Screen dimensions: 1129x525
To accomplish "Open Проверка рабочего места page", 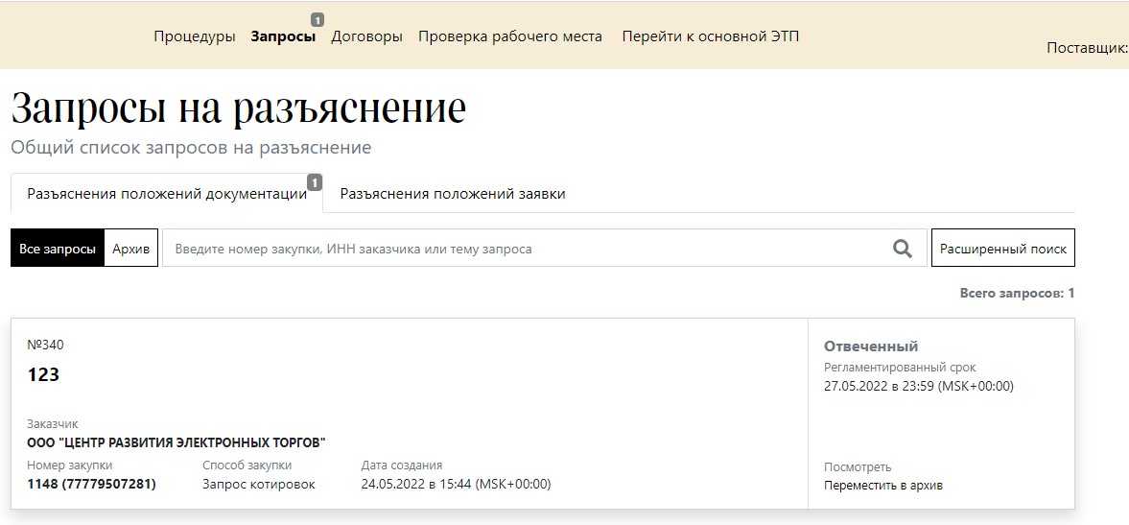I will [510, 36].
